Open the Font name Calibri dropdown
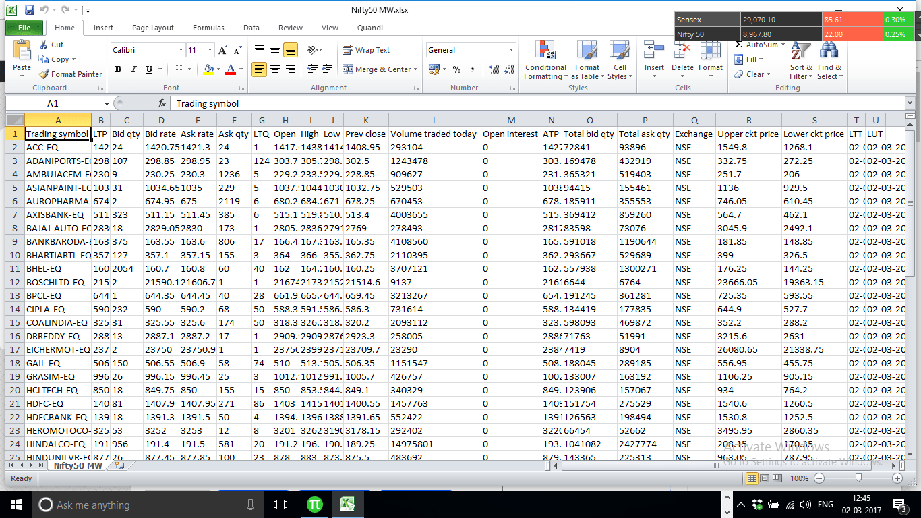 click(x=181, y=50)
